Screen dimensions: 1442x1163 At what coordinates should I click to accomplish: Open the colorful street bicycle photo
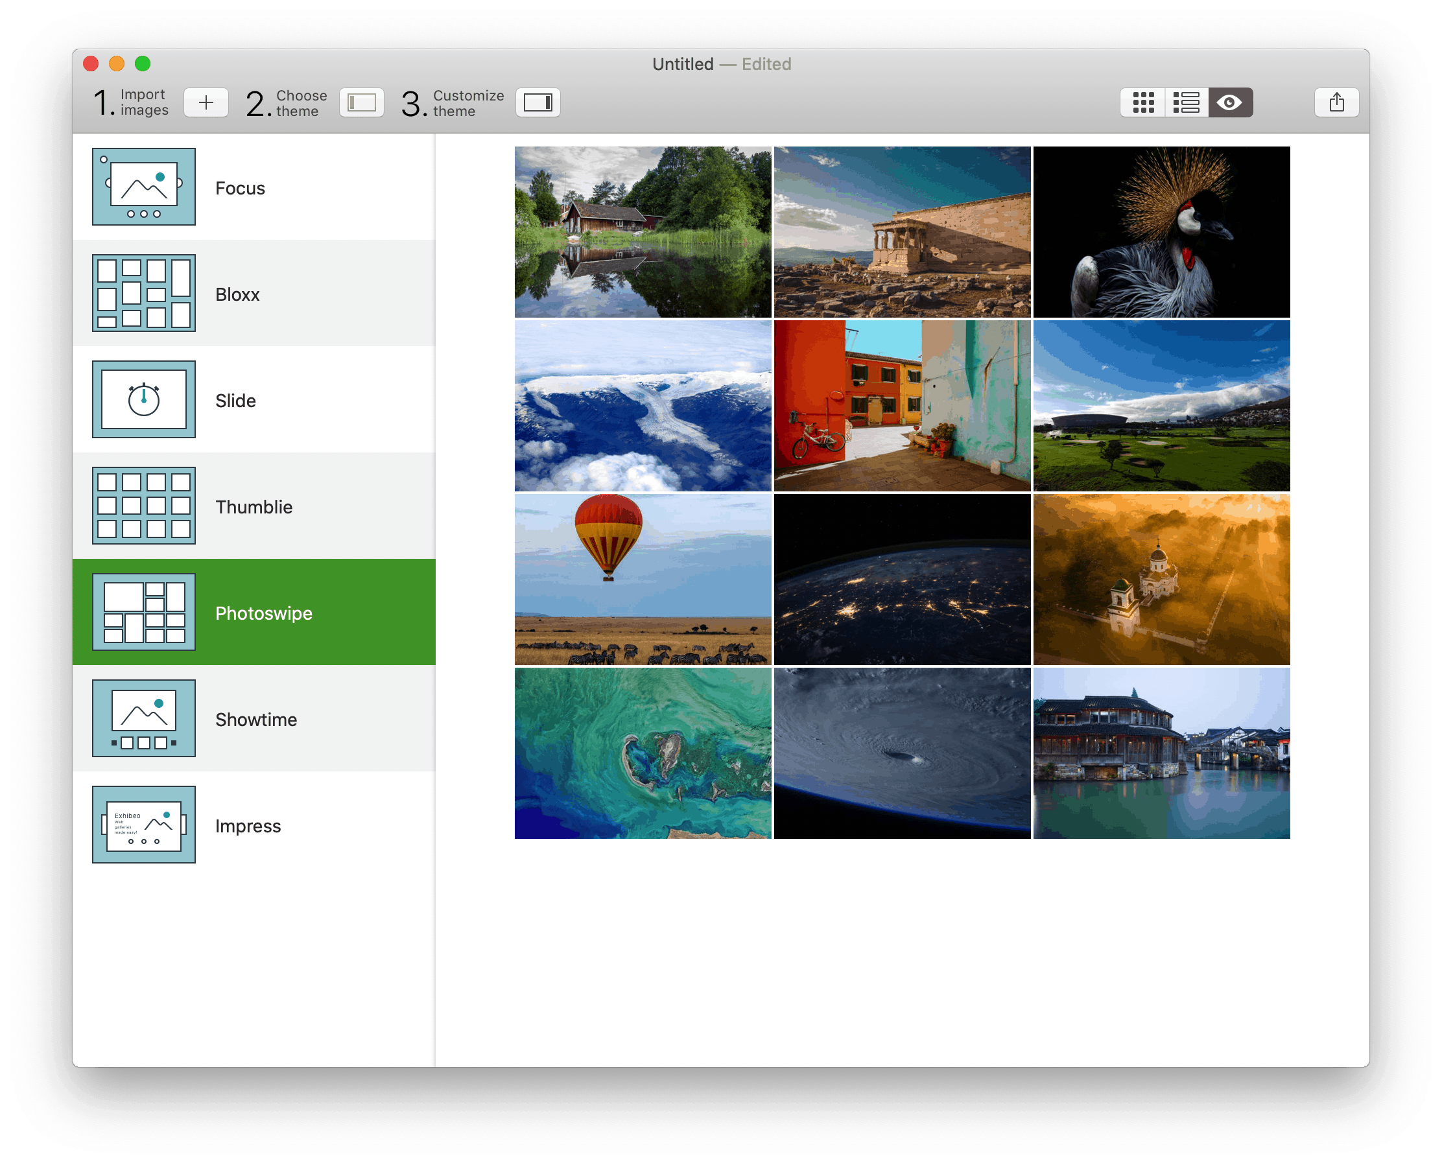[x=902, y=405]
